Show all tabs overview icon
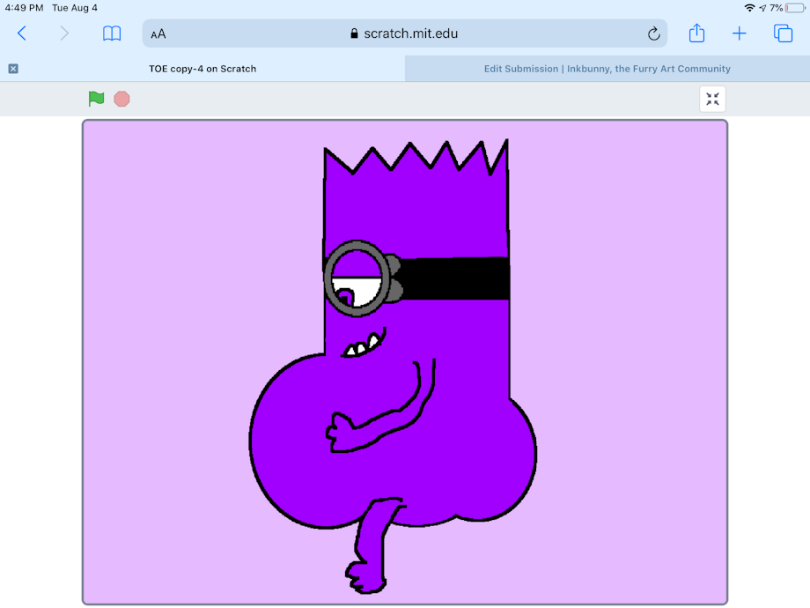This screenshot has height=608, width=810. 783,33
